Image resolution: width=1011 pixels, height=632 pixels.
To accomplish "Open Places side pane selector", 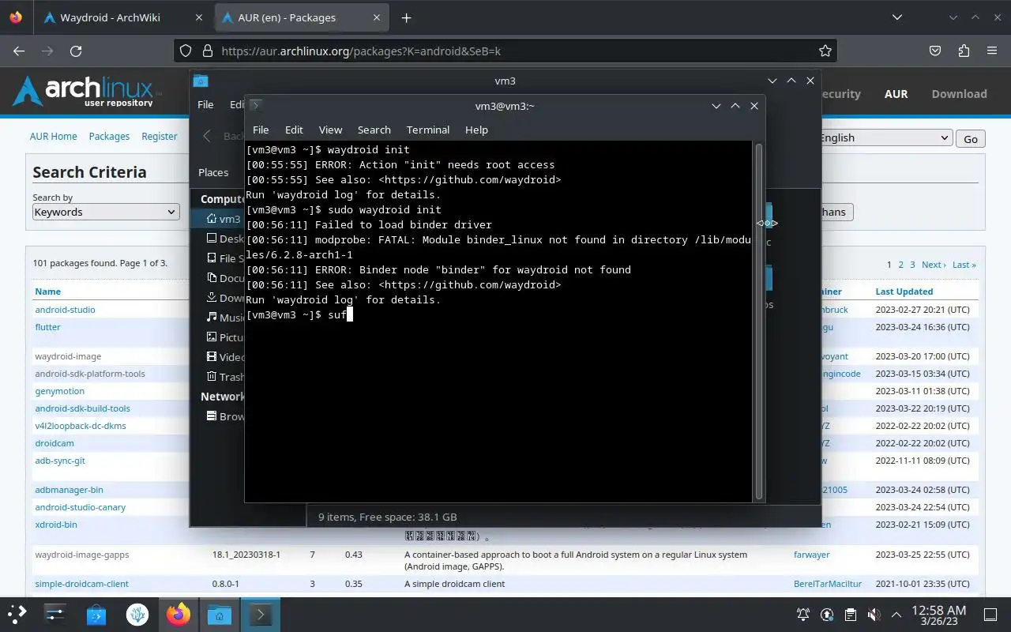I will (213, 172).
